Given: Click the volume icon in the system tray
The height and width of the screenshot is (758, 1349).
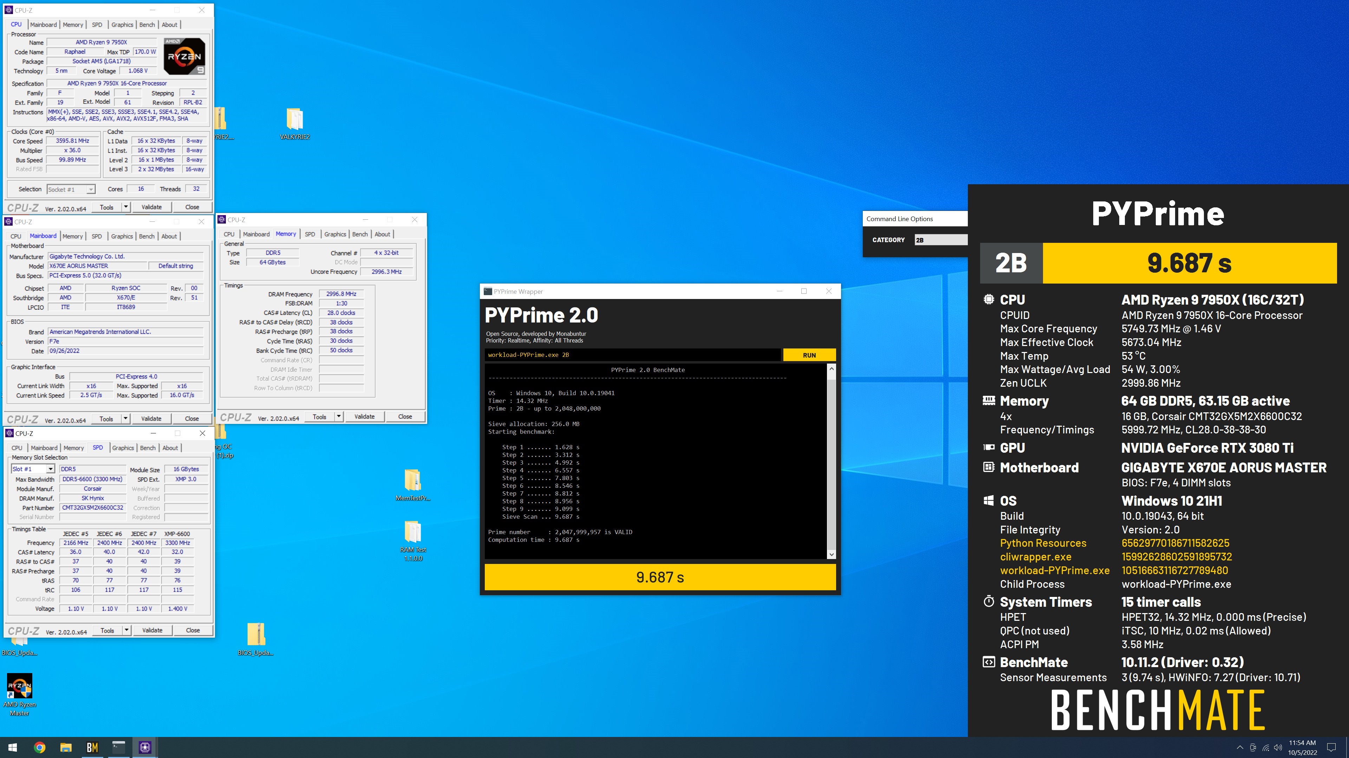Looking at the screenshot, I should (1278, 747).
